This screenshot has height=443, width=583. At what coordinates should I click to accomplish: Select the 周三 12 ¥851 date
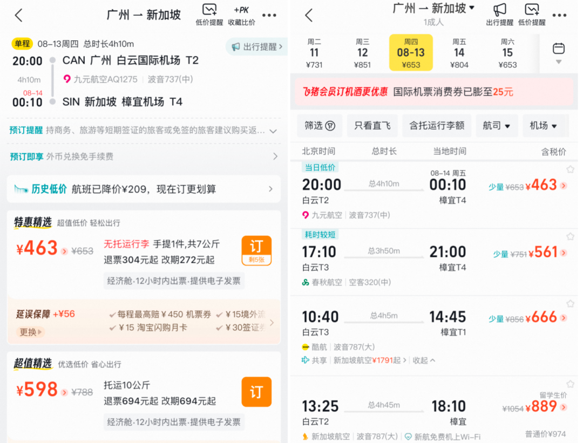[363, 53]
